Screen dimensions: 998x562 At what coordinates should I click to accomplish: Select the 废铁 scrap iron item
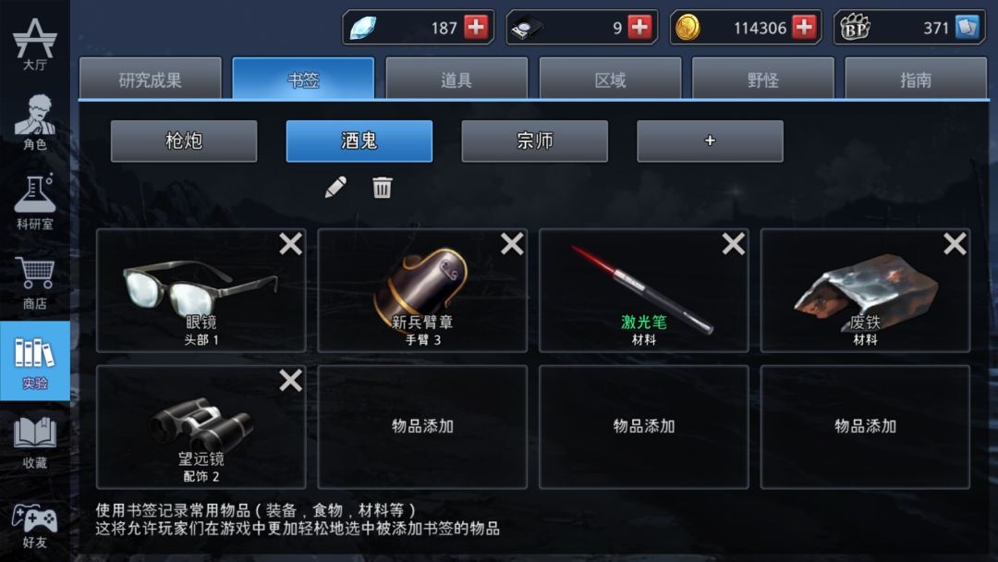(865, 290)
